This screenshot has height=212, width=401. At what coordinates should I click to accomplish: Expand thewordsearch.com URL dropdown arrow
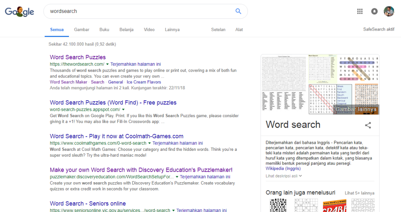[x=108, y=64]
